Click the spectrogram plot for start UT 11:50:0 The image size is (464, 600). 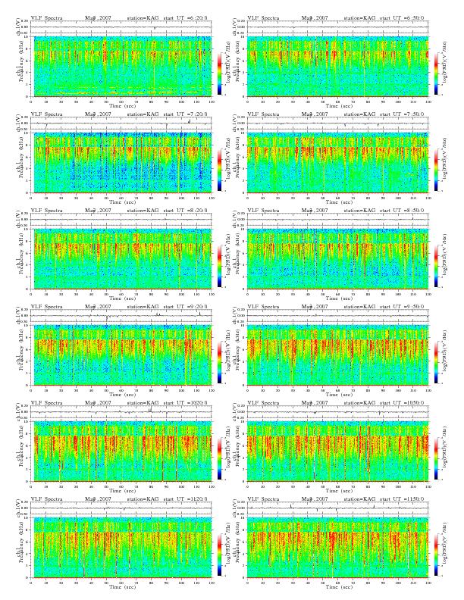[337, 548]
